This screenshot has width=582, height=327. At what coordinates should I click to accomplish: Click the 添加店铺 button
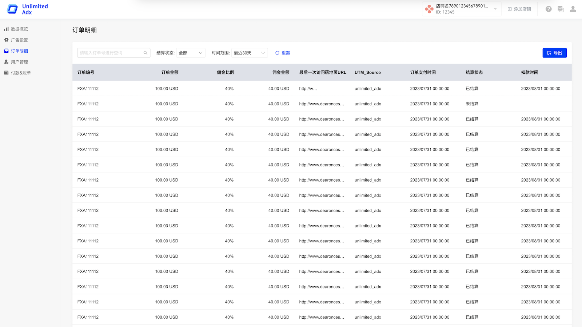coord(519,9)
